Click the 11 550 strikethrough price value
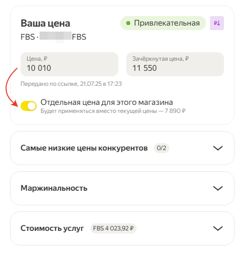The height and width of the screenshot is (255, 248). 144,68
